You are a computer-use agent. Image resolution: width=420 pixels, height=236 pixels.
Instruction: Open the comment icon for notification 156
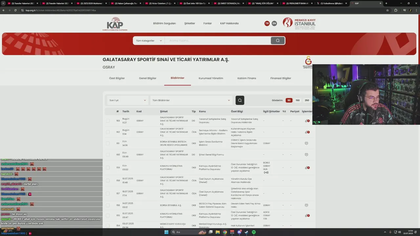point(306,205)
